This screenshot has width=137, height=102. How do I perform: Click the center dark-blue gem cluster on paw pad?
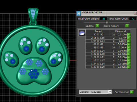[34, 74]
